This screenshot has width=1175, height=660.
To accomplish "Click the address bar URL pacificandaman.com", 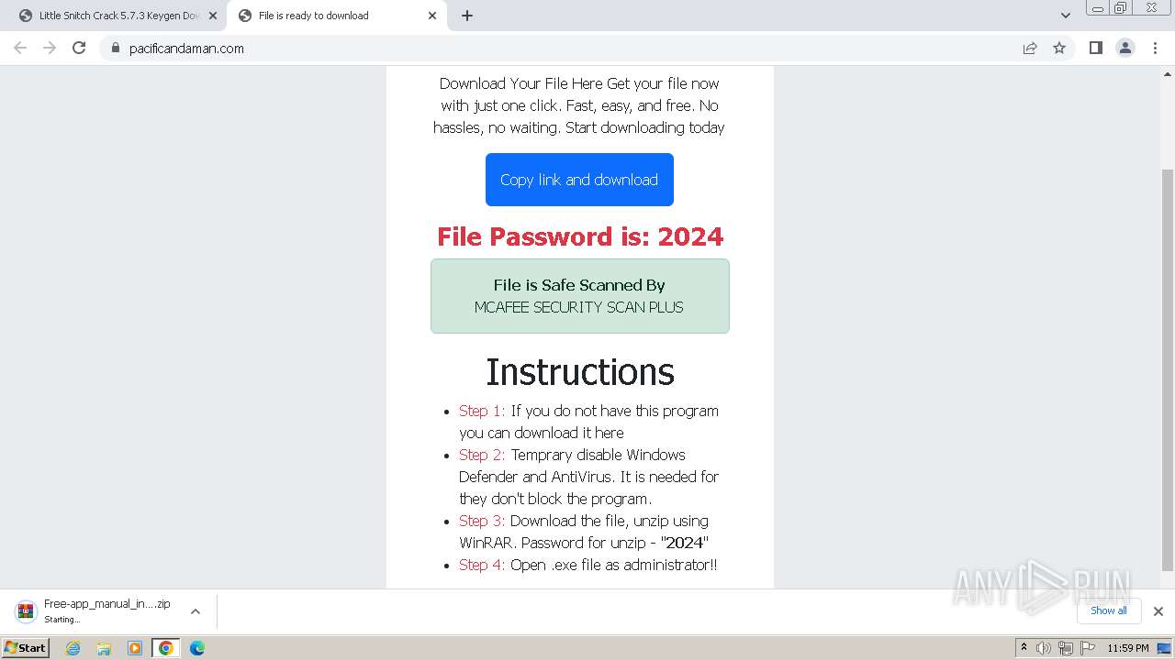I will [186, 49].
